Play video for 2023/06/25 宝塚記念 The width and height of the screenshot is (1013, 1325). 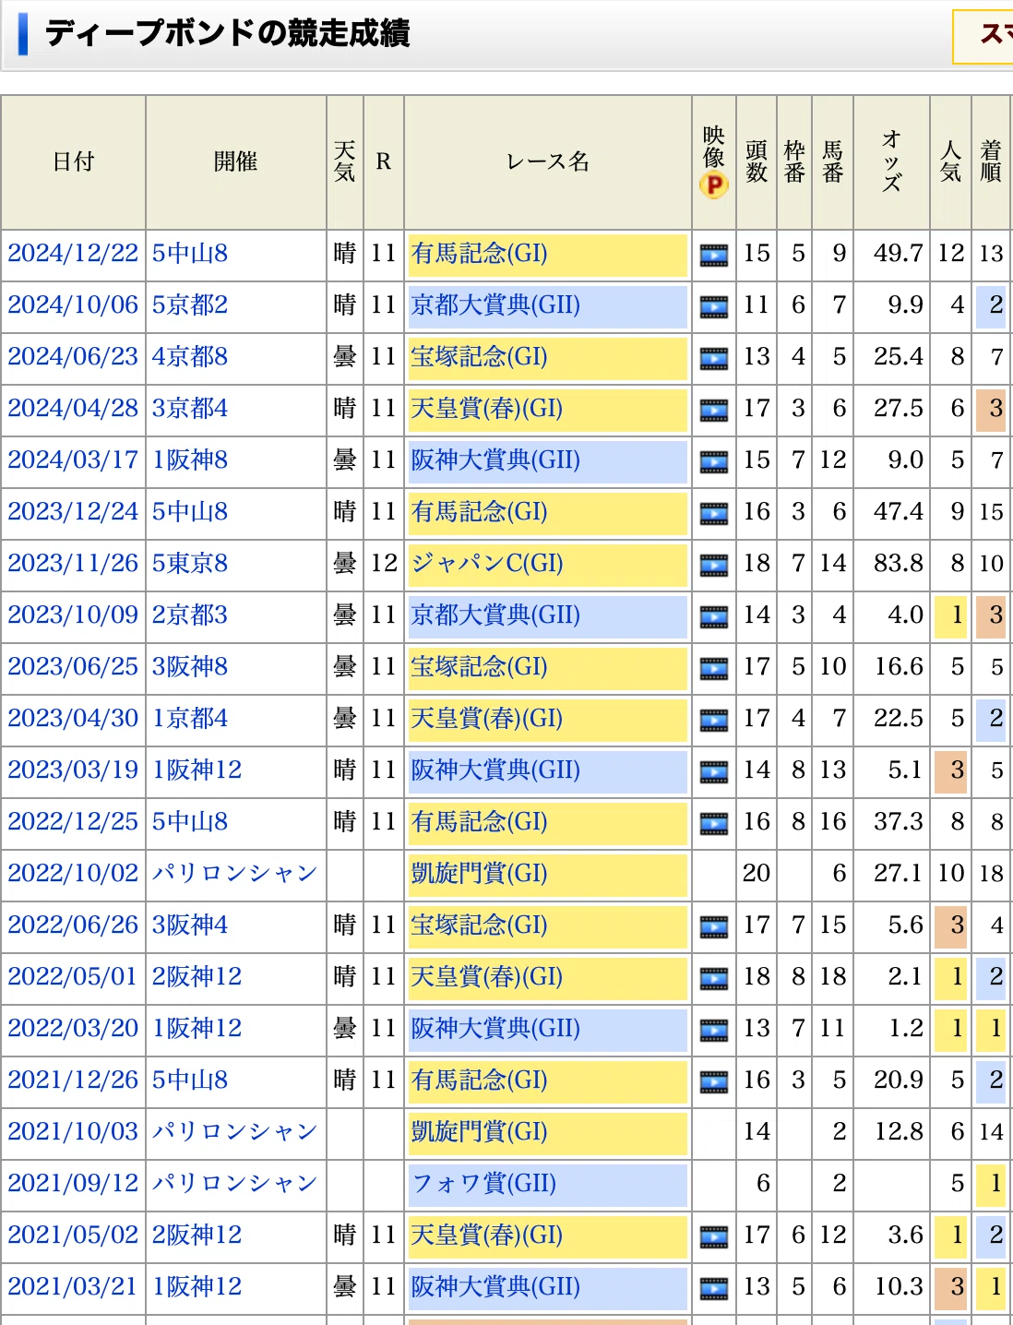pos(713,668)
